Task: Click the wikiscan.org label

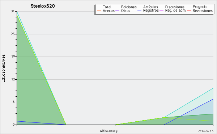Action: [x=109, y=131]
